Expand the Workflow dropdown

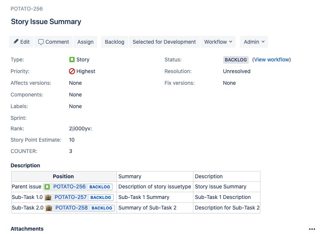click(218, 42)
